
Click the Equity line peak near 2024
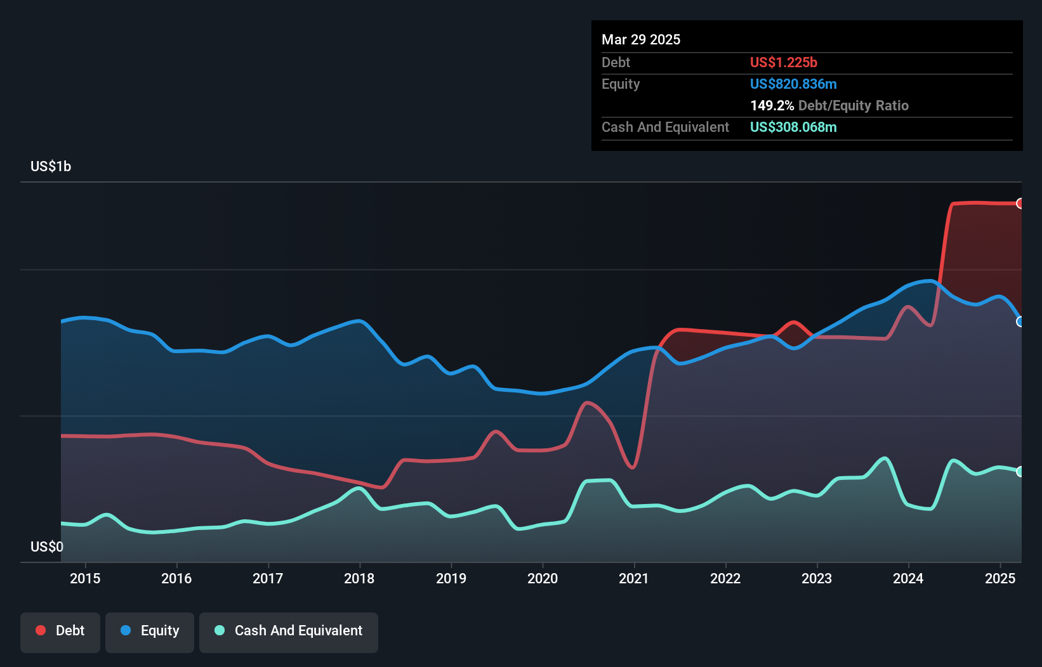point(928,281)
